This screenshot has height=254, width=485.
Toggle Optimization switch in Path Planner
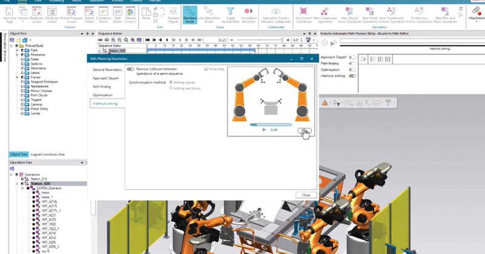352,70
